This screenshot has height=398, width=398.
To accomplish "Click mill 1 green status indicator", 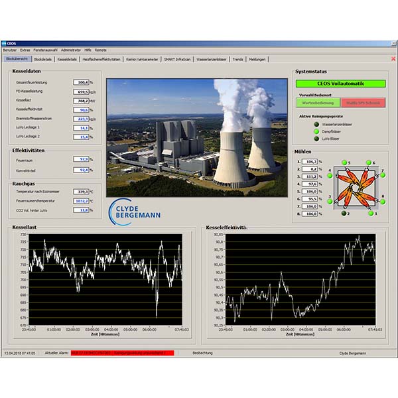I will coord(371,213).
